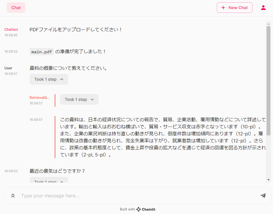Click the Chainlit logo in footer

click(x=139, y=209)
